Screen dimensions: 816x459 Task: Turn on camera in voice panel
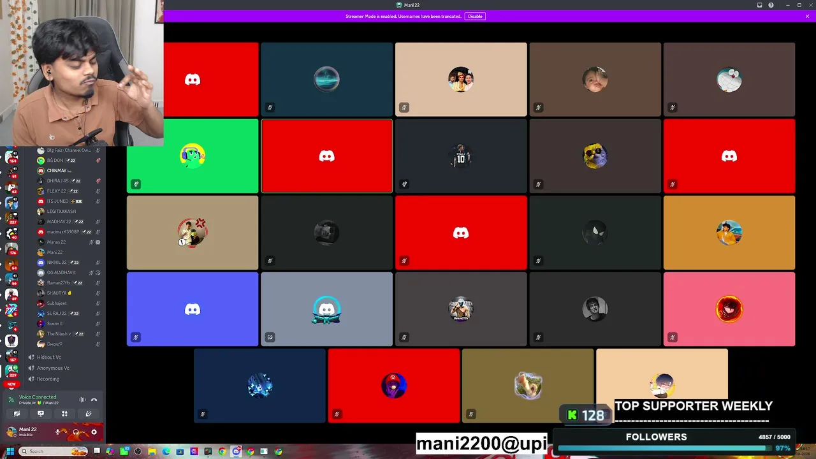point(17,414)
